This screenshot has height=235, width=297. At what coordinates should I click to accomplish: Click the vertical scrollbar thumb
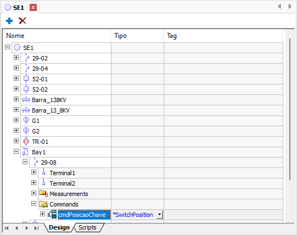(290, 109)
